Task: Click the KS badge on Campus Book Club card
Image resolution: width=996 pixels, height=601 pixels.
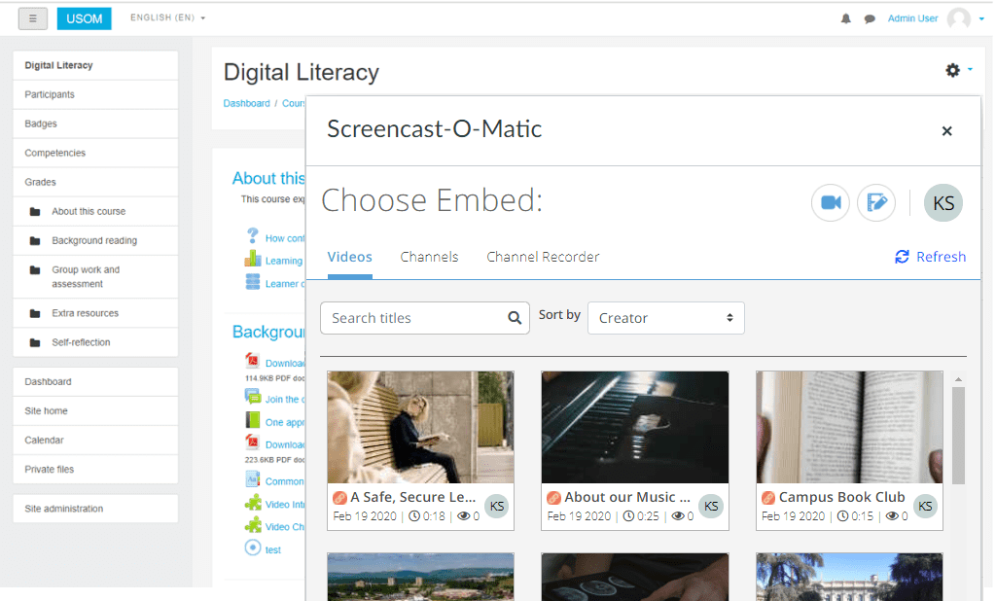Action: pos(925,506)
